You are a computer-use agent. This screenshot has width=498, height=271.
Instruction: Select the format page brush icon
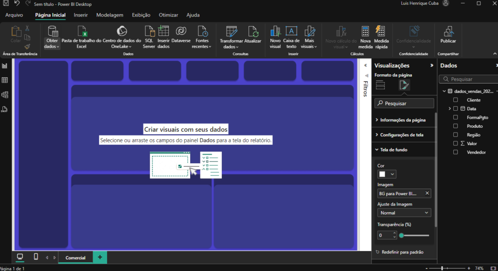(404, 85)
